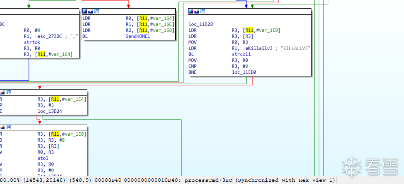Click group nodes icon in SendHOME1 block
The height and width of the screenshot is (184, 404).
pos(97,11)
